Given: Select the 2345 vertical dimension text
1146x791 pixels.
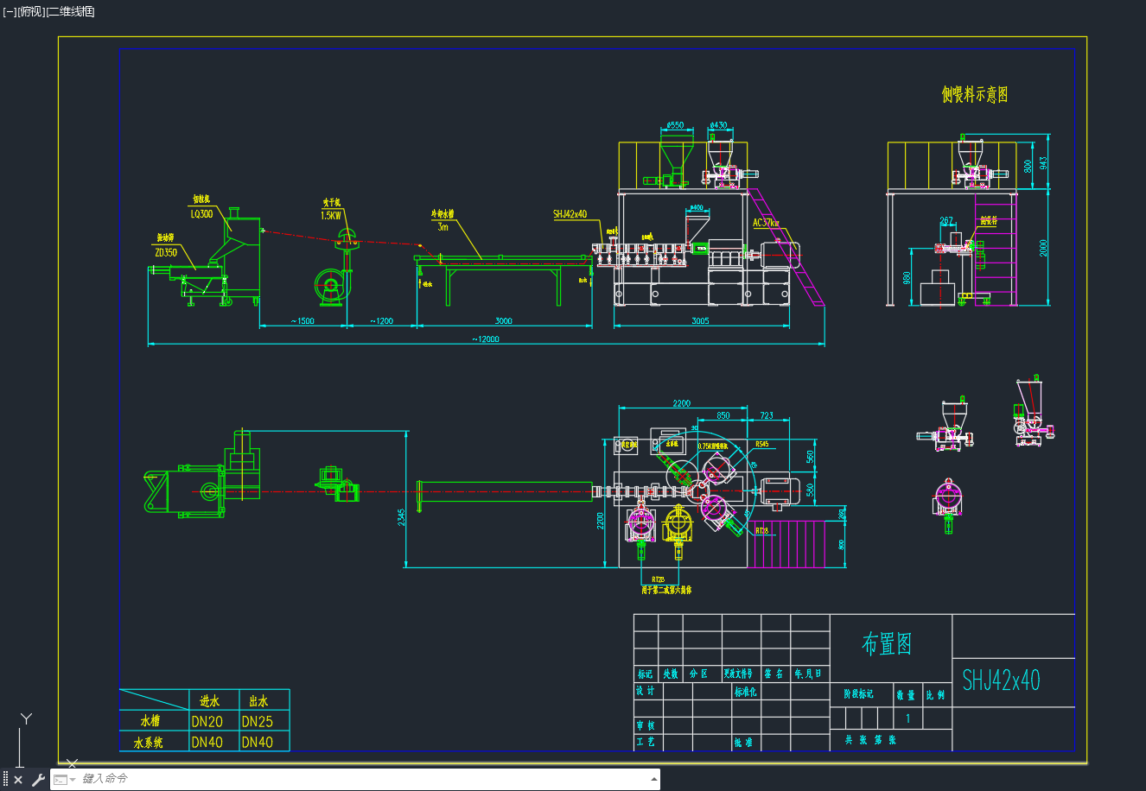Looking at the screenshot, I should coord(401,517).
